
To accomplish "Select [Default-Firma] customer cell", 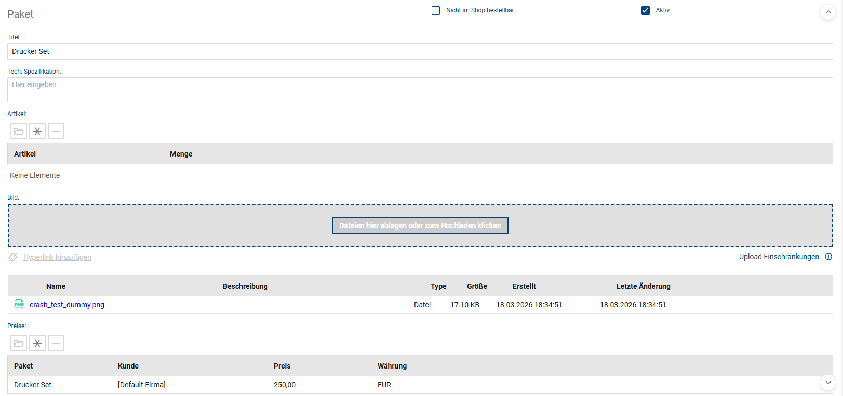I will pos(142,385).
